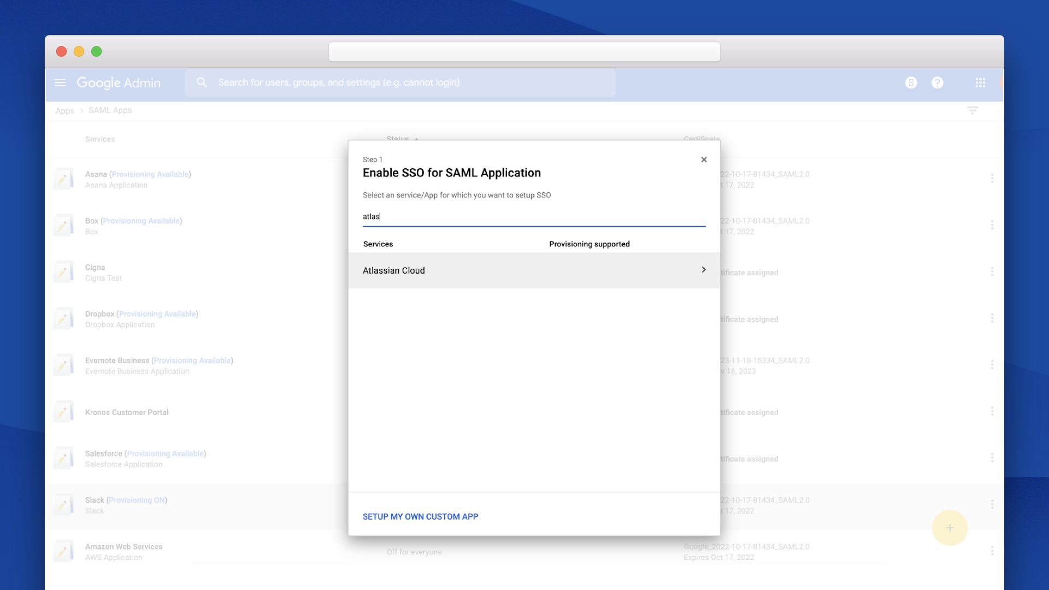Open the hourglass tasks icon

pos(911,82)
